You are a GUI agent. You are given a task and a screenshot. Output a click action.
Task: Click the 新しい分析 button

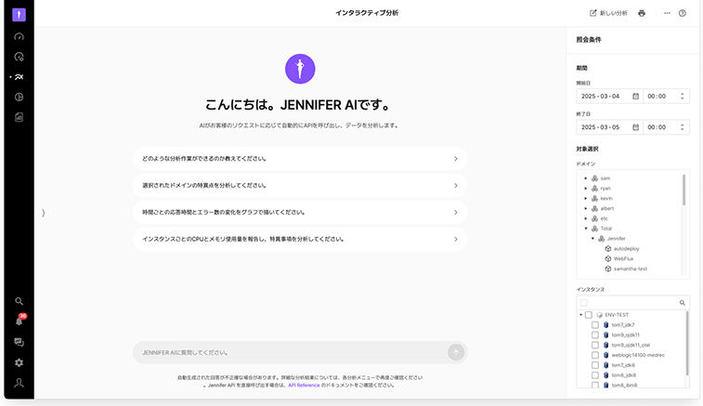point(608,13)
